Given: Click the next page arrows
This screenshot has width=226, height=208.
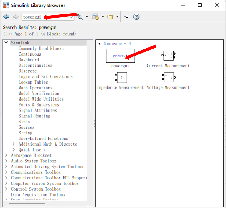Looking at the screenshot, I should click(10, 34).
